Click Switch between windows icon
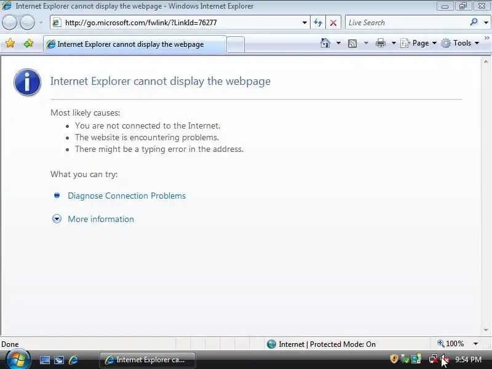492x369 pixels. point(59,360)
